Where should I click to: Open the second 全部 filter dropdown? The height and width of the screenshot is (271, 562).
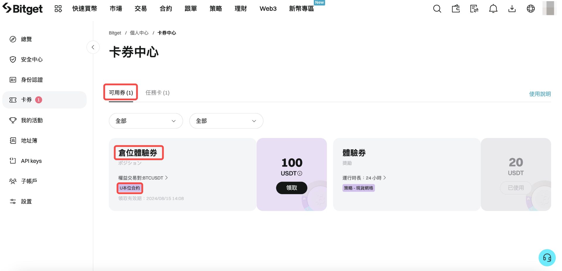coord(226,121)
